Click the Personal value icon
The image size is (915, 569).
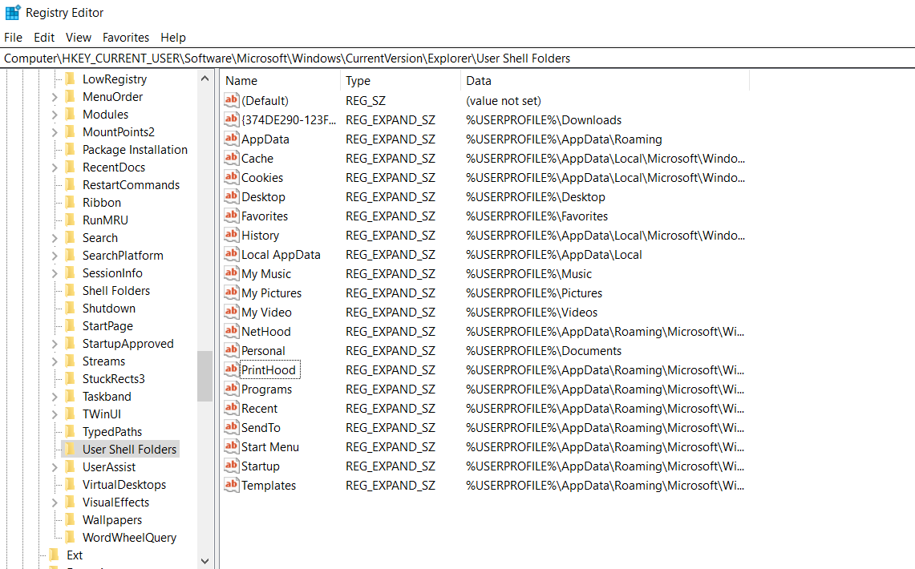[x=232, y=350]
